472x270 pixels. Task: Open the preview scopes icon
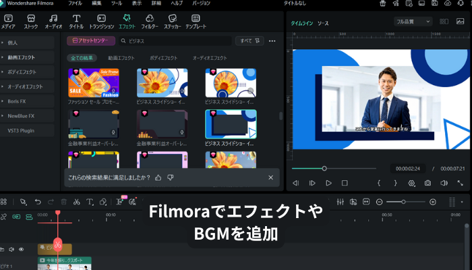click(461, 22)
